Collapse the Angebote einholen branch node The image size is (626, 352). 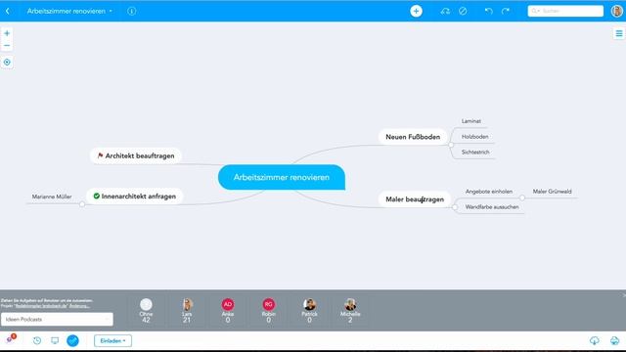coord(521,198)
